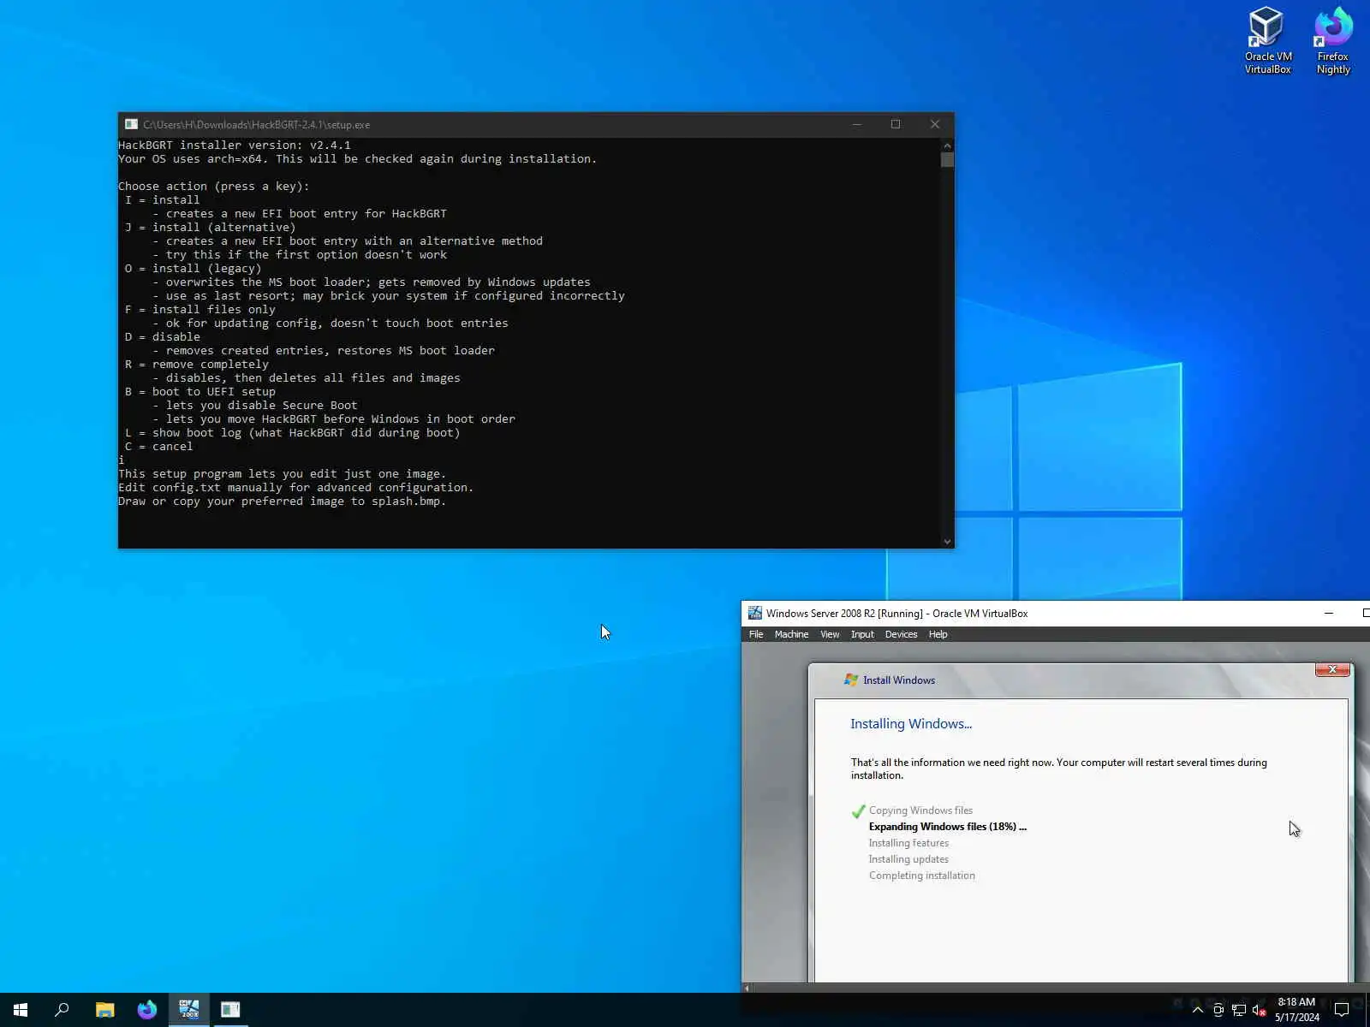Click the "I = install" option line
The image size is (1370, 1027).
(x=162, y=200)
